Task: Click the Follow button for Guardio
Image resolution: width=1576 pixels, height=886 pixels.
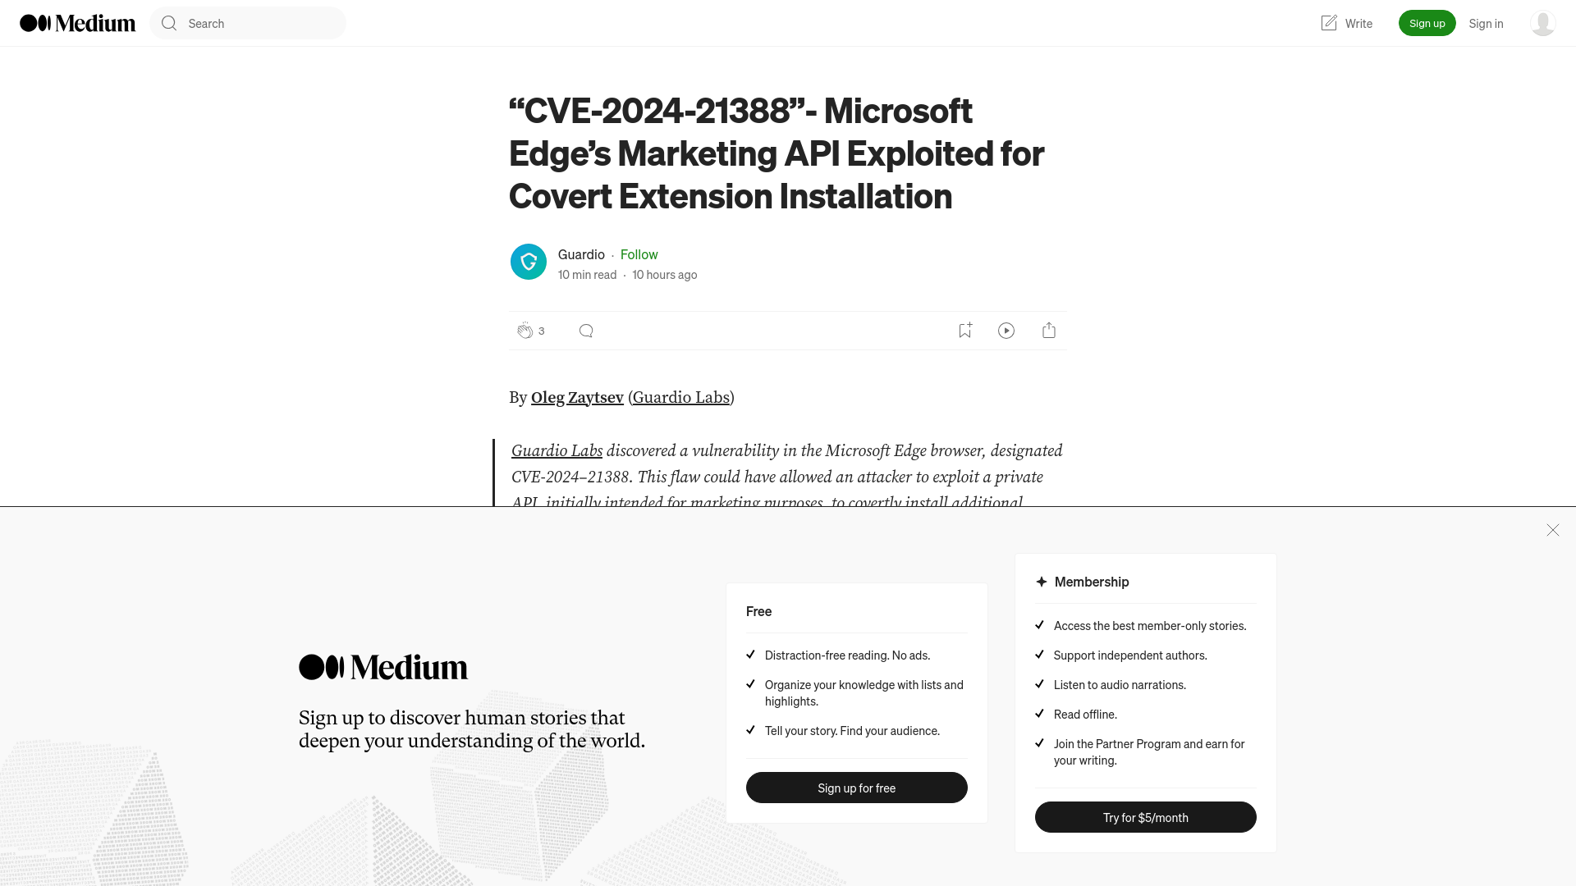Action: tap(639, 253)
